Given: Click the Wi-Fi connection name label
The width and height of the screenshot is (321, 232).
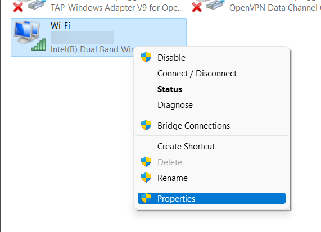Looking at the screenshot, I should pos(60,26).
